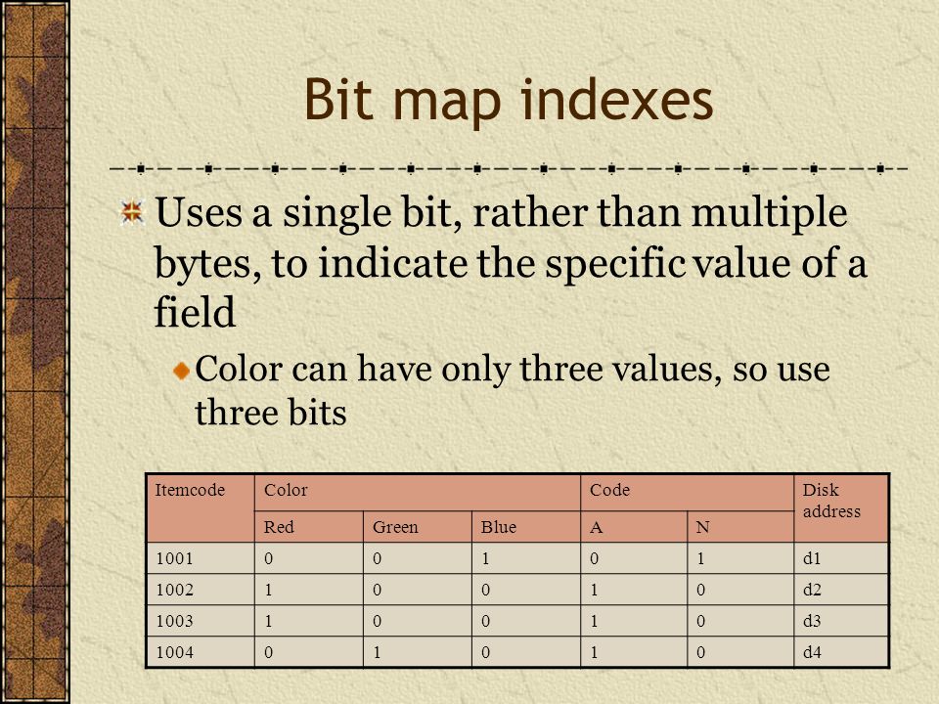This screenshot has height=704, width=939.
Task: Click the 'Bit map indexes' slide title
Action: 509,100
